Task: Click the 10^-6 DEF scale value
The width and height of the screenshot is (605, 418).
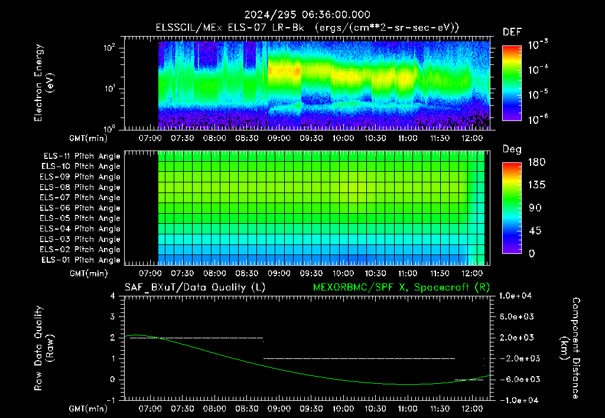Action: pyautogui.click(x=538, y=119)
